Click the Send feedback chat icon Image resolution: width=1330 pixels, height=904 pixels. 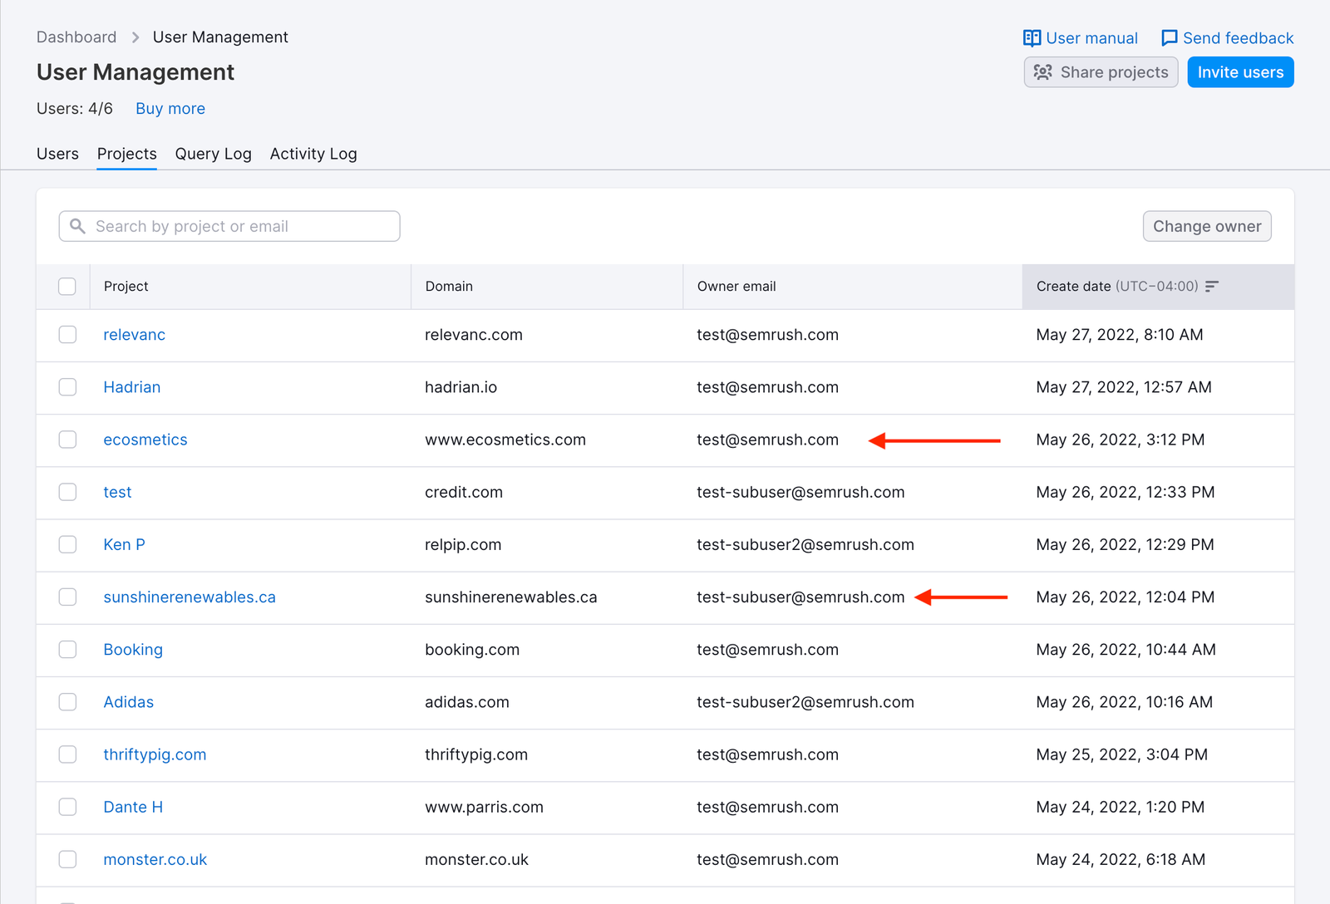tap(1170, 37)
